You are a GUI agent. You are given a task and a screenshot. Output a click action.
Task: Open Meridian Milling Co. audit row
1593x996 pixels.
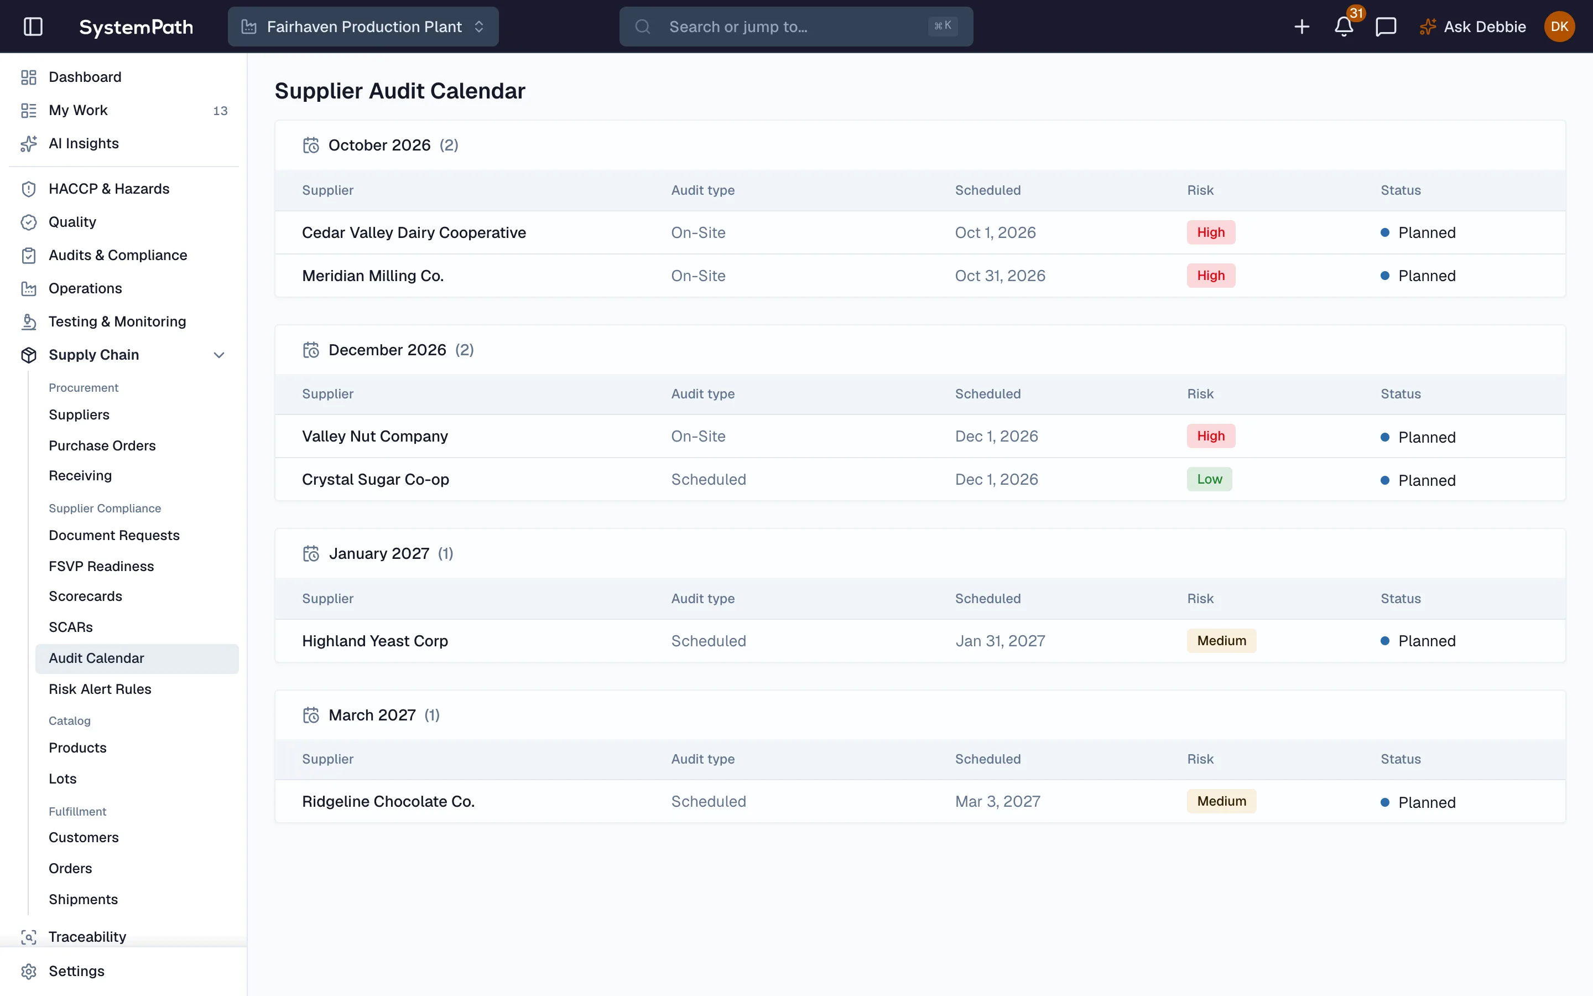tap(920, 276)
